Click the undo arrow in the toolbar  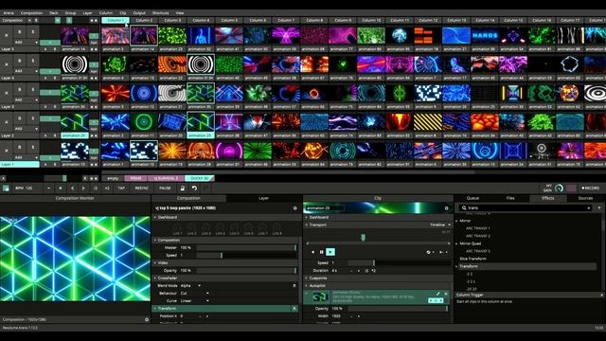coord(194,188)
